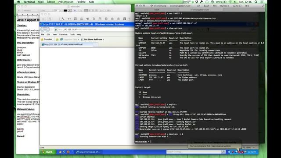Open the Help menu in Internet Explorer
Image resolution: width=281 pixels, height=158 pixels.
pos(79,34)
